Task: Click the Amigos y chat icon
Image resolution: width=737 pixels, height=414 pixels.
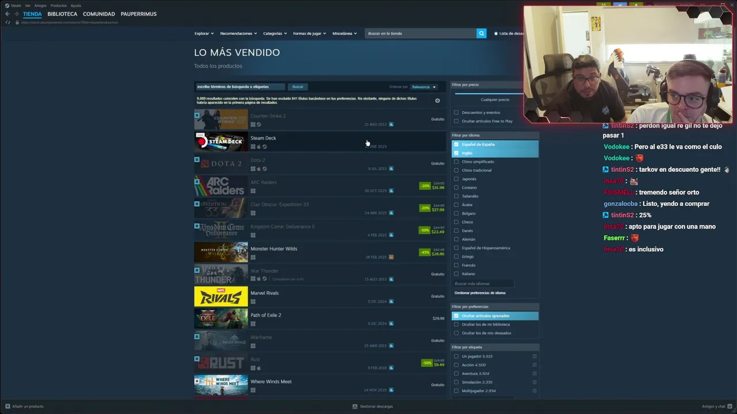Action: click(x=729, y=407)
